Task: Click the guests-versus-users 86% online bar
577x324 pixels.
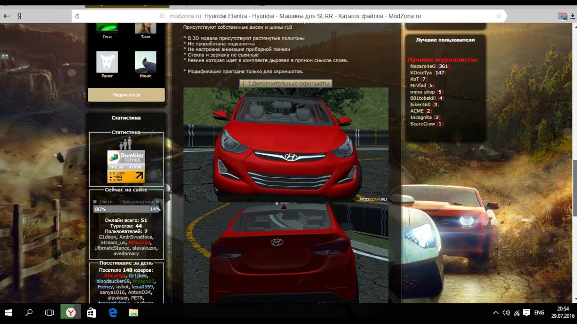Action: [126, 209]
